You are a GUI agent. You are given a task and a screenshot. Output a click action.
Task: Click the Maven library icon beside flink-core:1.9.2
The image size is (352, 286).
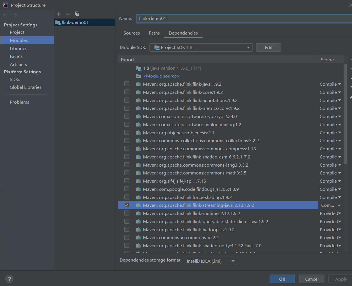[x=138, y=92]
